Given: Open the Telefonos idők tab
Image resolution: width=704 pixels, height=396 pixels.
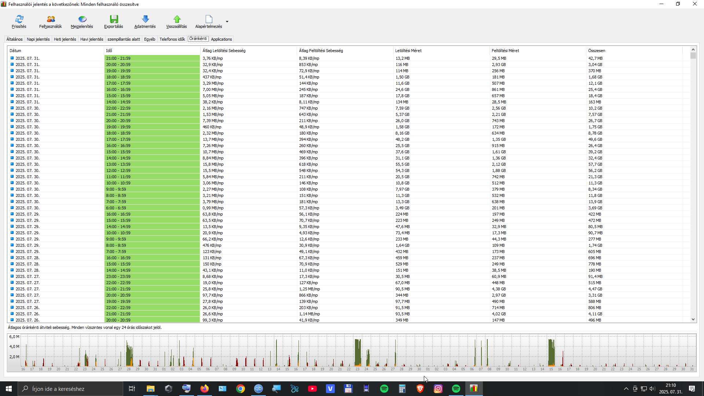Looking at the screenshot, I should pos(172,39).
